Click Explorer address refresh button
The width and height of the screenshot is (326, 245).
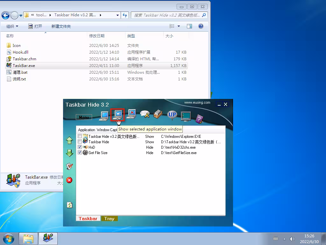pyautogui.click(x=125, y=15)
